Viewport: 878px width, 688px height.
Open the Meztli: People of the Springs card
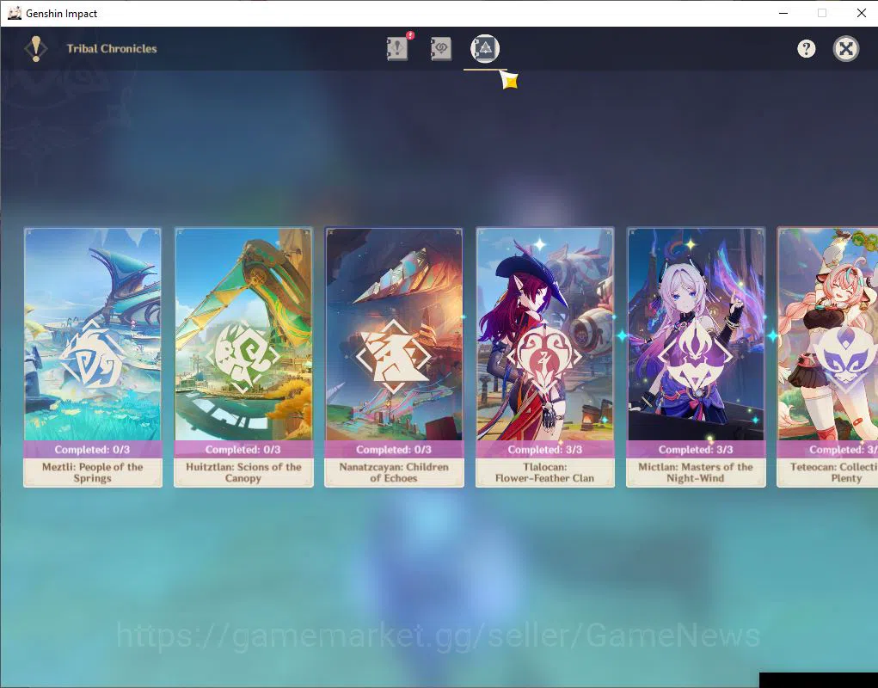click(x=93, y=357)
